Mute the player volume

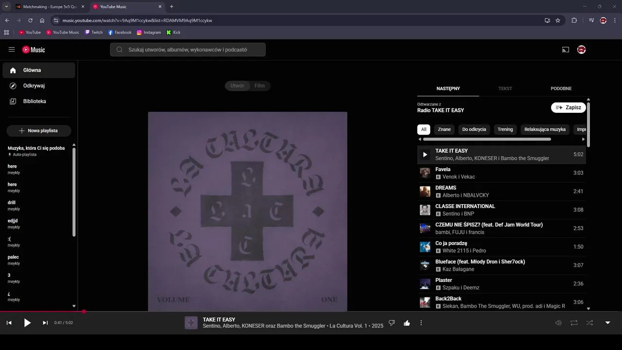click(558, 323)
